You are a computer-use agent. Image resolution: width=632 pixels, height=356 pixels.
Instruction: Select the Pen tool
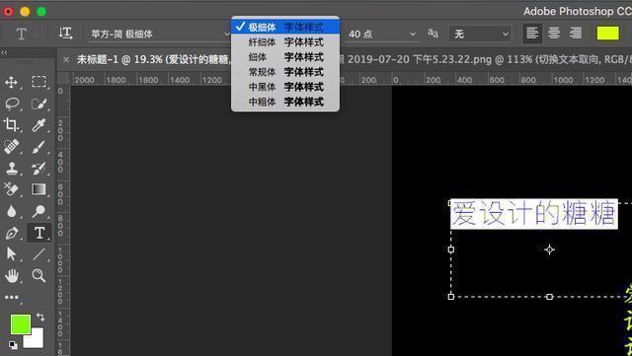point(11,233)
